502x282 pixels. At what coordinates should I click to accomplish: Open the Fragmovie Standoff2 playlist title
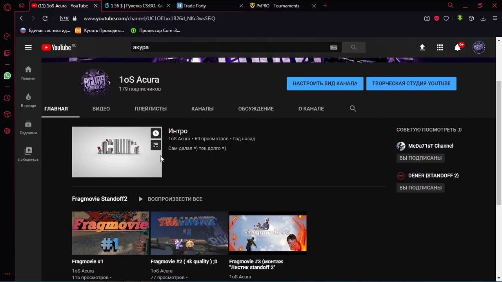(100, 199)
